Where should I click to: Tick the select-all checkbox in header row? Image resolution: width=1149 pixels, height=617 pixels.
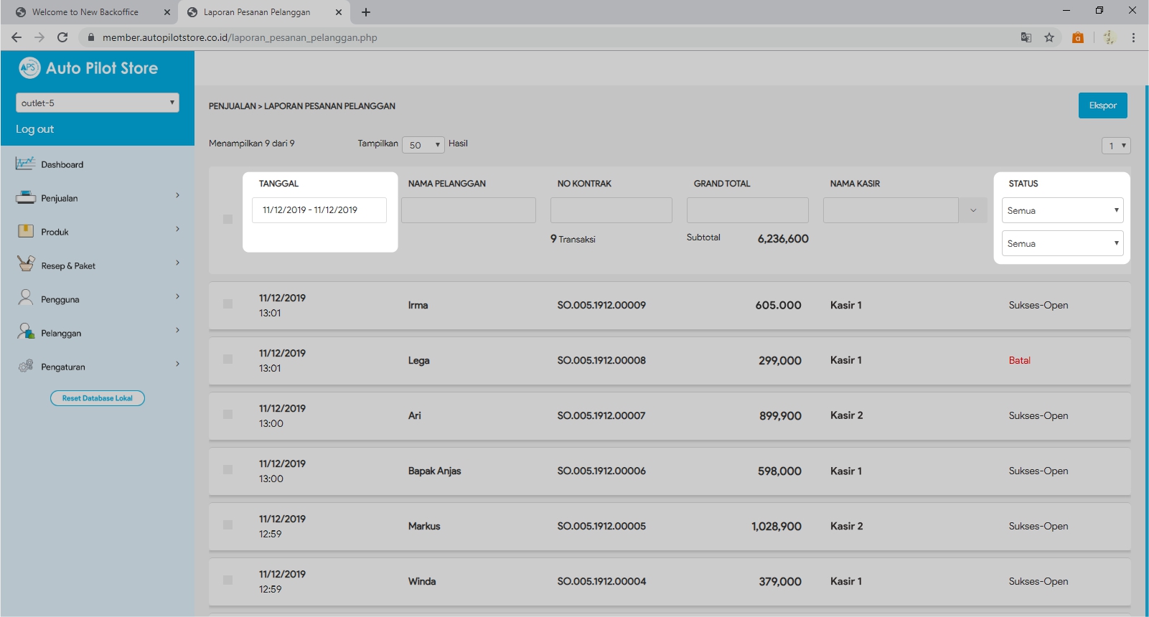[228, 219]
